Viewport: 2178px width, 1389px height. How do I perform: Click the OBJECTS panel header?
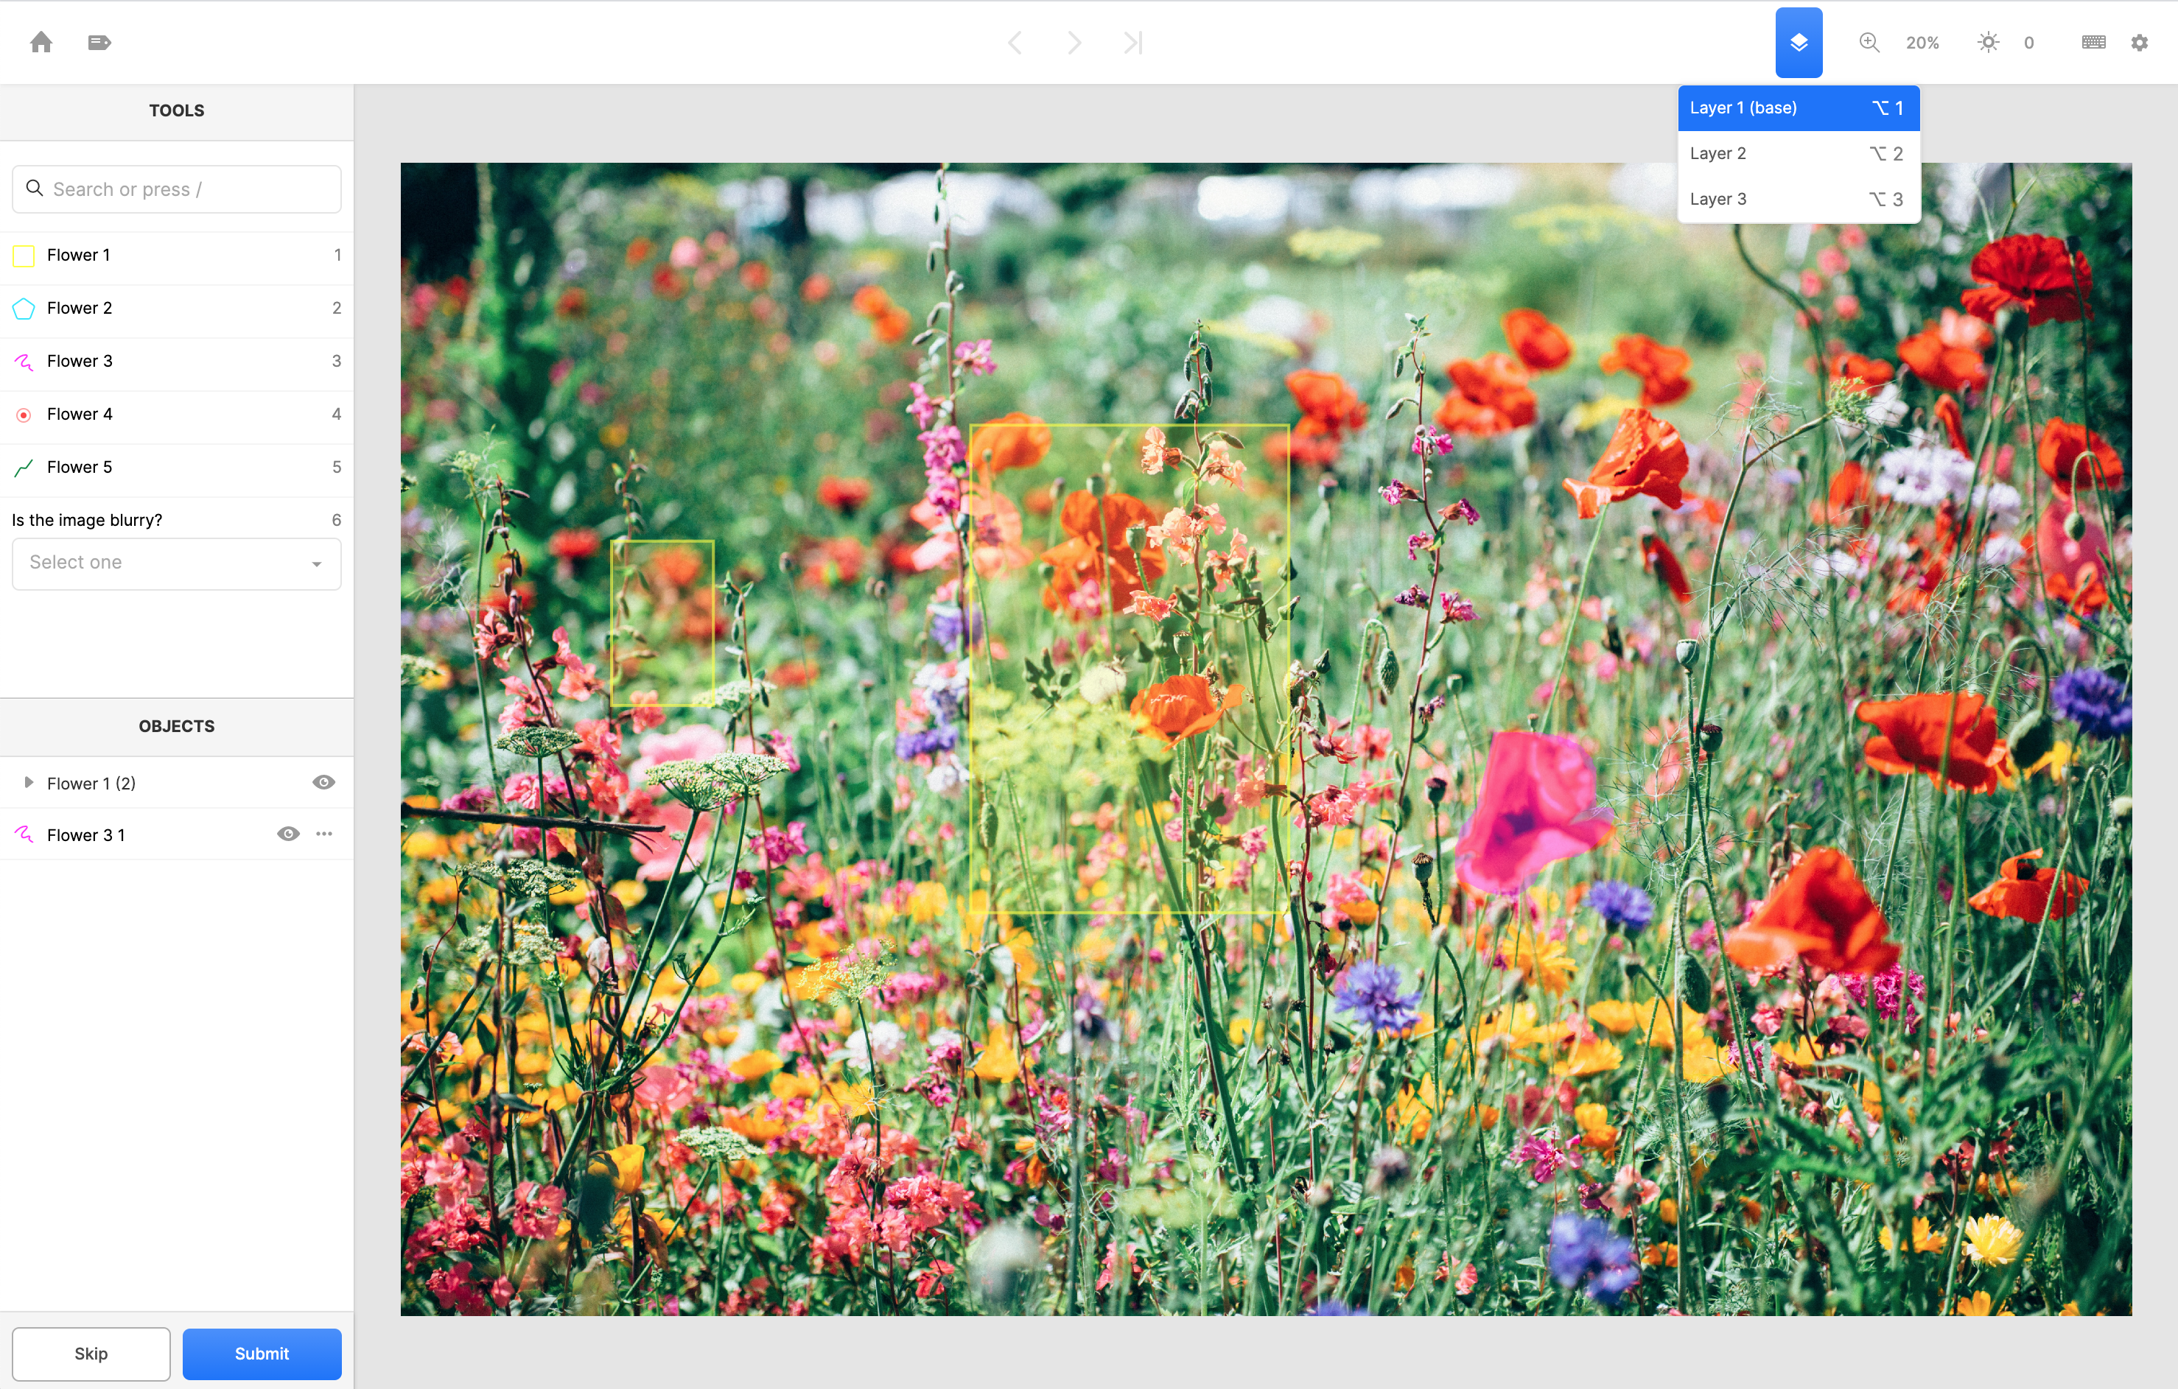(176, 726)
